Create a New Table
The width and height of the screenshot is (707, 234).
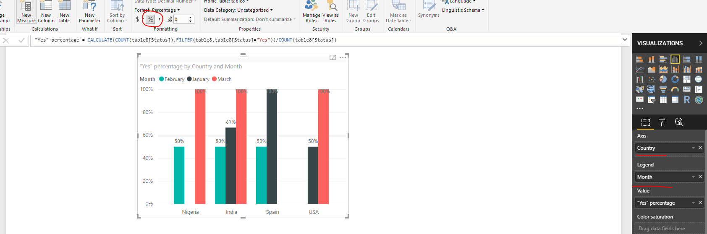tap(64, 12)
